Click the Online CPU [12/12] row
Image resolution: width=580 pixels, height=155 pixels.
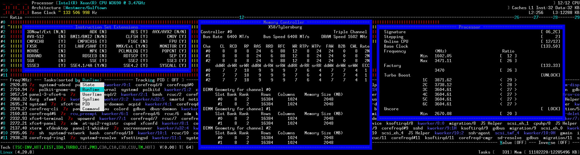coord(472,42)
